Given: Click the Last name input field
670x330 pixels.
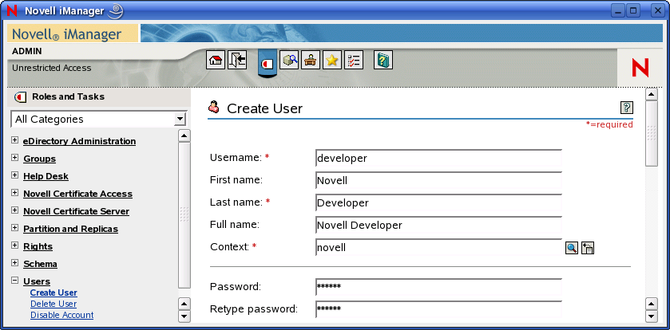Looking at the screenshot, I should [x=438, y=202].
